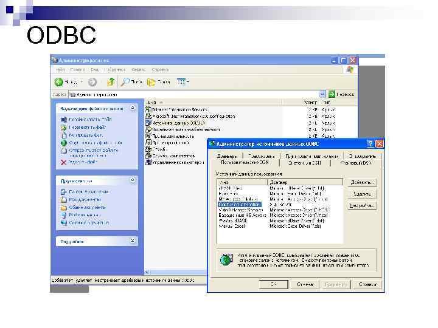Click the Источники данных (ODBC) shortcut icon
438x328 pixels.
click(148, 123)
